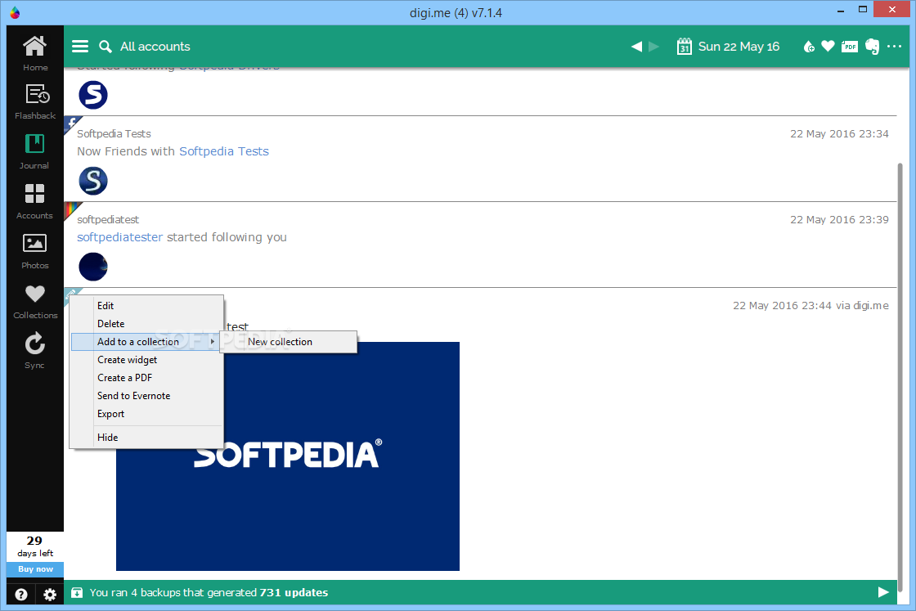Viewport: 916px width, 611px height.
Task: Open help question mark icon
Action: 21,595
